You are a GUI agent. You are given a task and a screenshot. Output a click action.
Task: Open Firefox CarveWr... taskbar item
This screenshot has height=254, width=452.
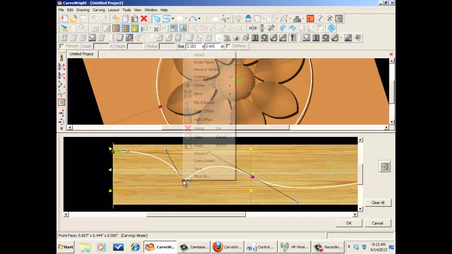coord(228,247)
